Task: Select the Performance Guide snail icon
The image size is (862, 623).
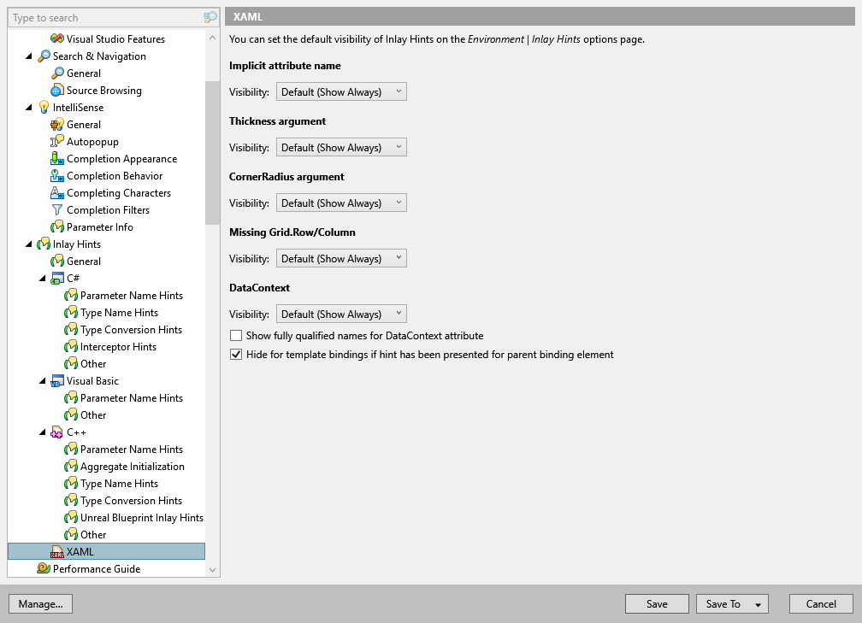Action: 43,568
